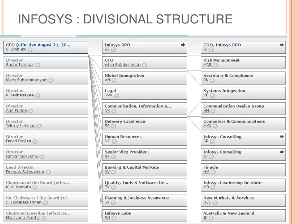Open the SP link under Planning & Business Assurance

107,202
